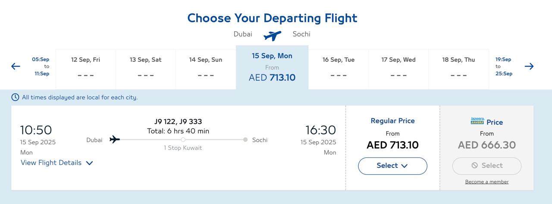The image size is (552, 204).
Task: Advance to next week with right arrow
Action: click(x=529, y=66)
